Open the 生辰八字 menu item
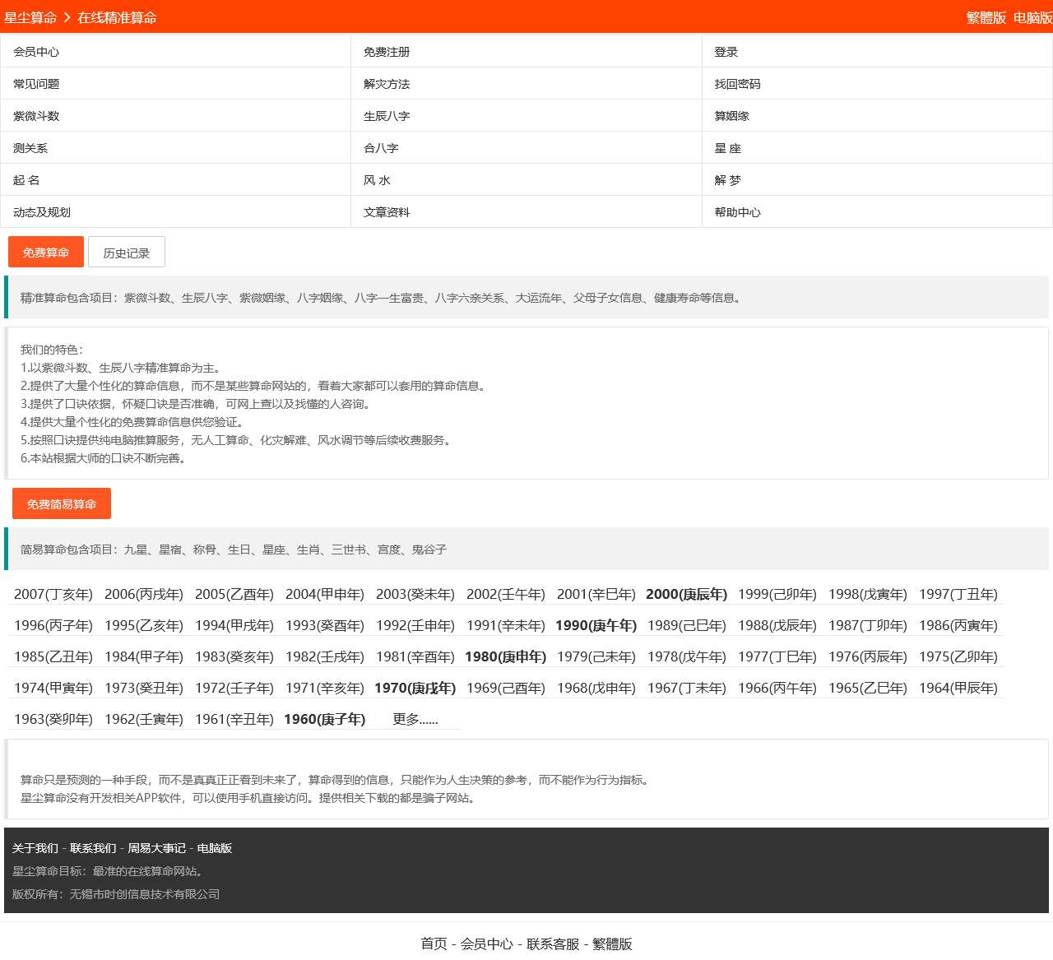Screen dimensions: 1053x960 click(387, 116)
